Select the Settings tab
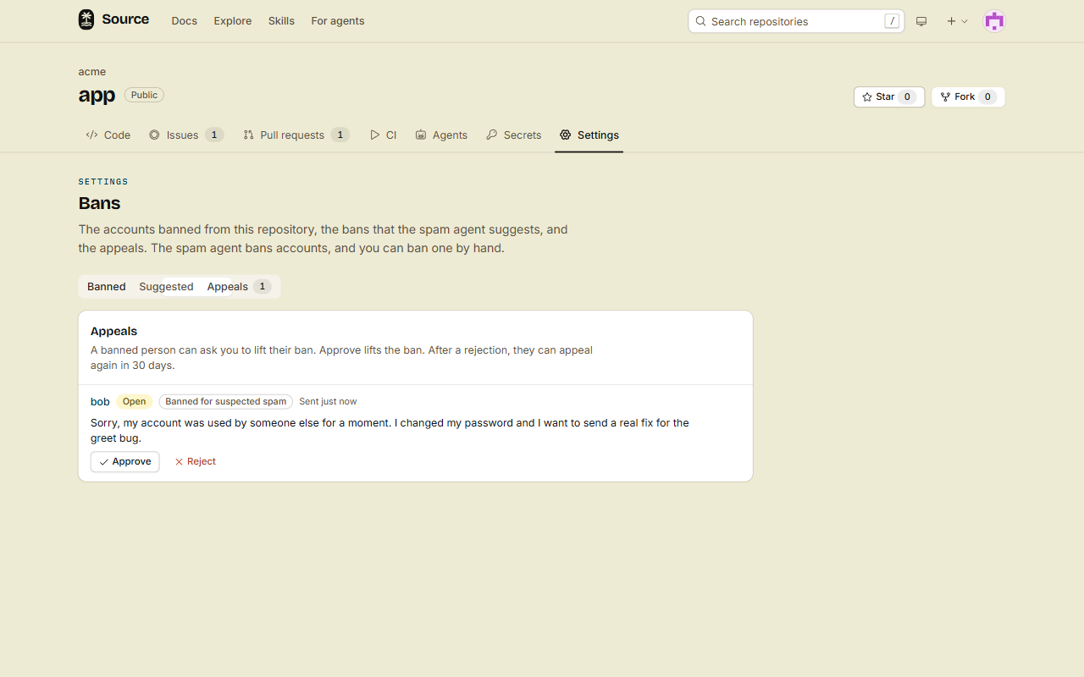This screenshot has height=677, width=1084. click(589, 135)
